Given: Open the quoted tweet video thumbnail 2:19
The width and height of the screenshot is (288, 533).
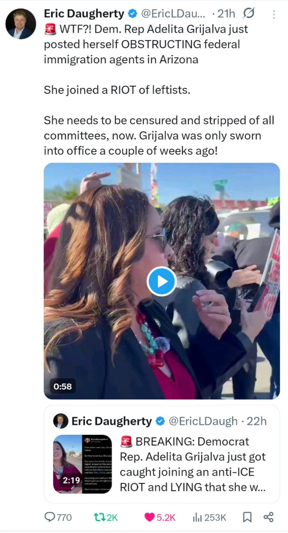Looking at the screenshot, I should (83, 464).
